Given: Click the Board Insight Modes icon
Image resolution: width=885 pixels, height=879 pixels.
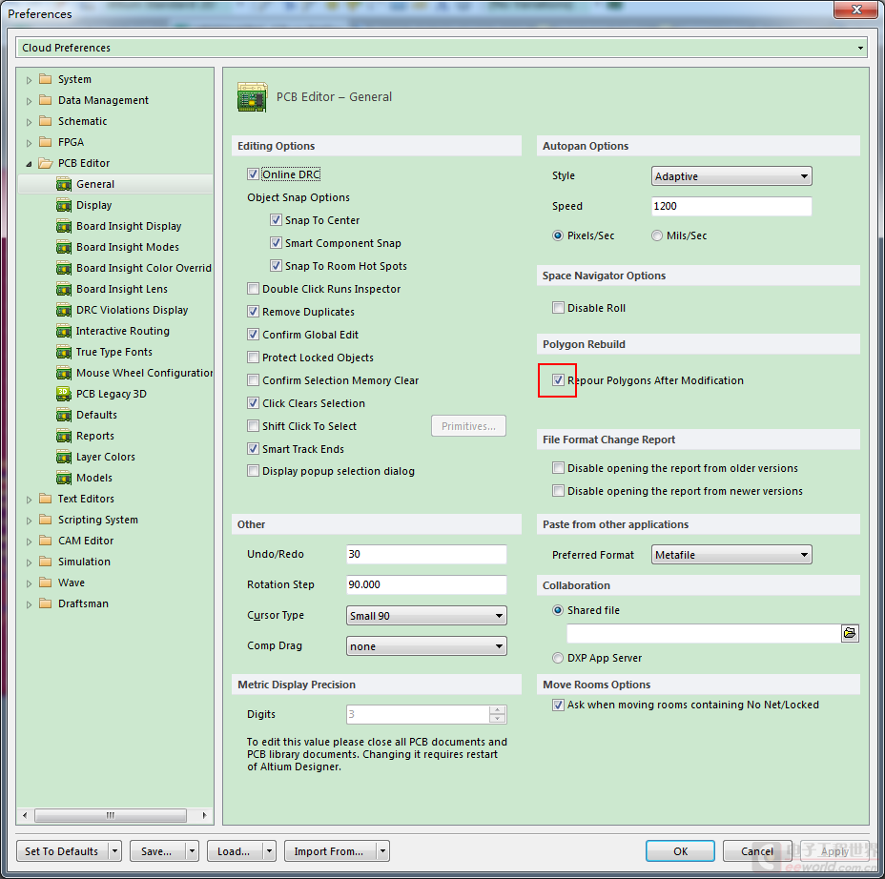Looking at the screenshot, I should [64, 247].
